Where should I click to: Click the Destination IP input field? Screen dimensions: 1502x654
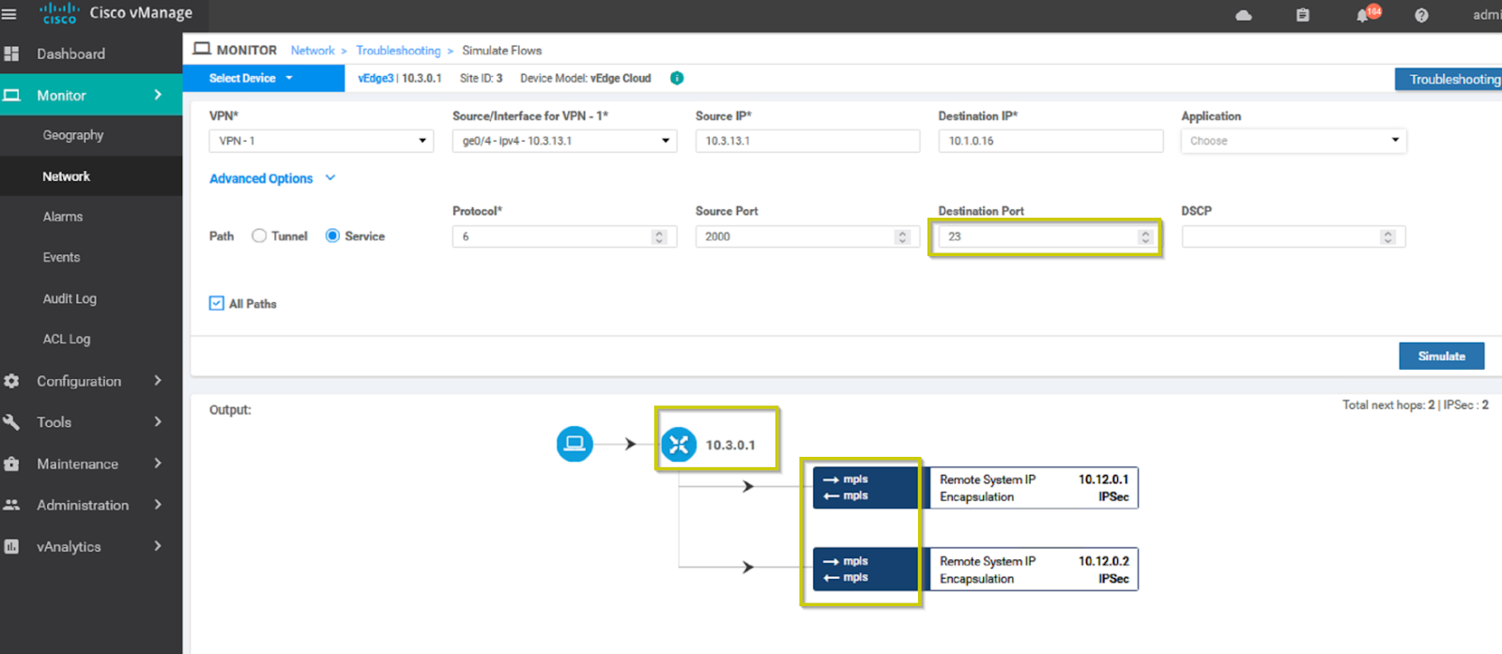coord(1050,141)
